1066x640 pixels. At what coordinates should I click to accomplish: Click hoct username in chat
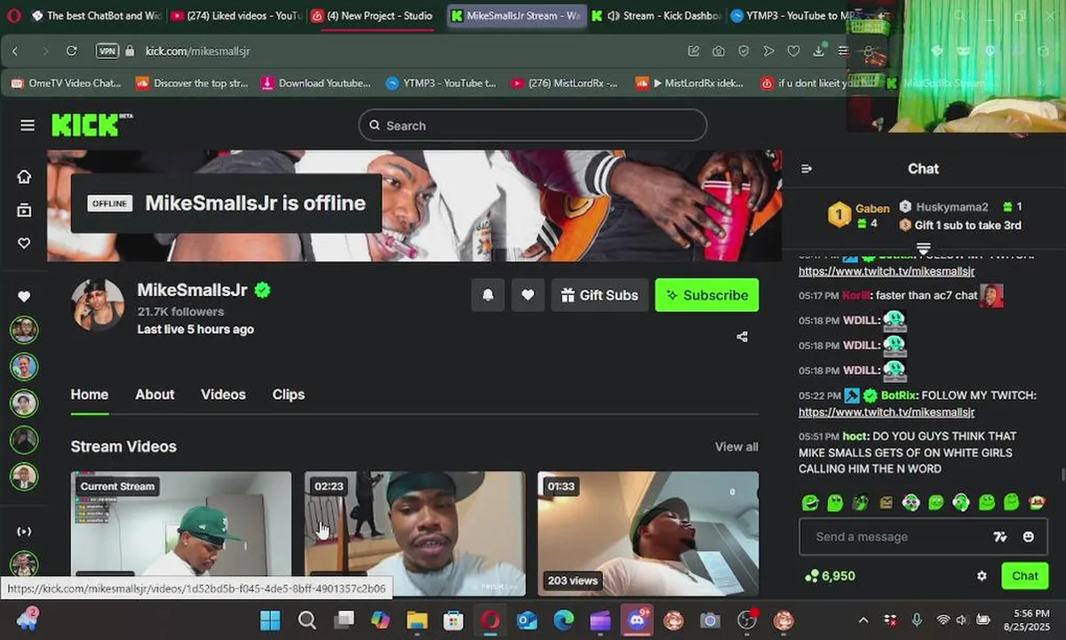coord(855,436)
